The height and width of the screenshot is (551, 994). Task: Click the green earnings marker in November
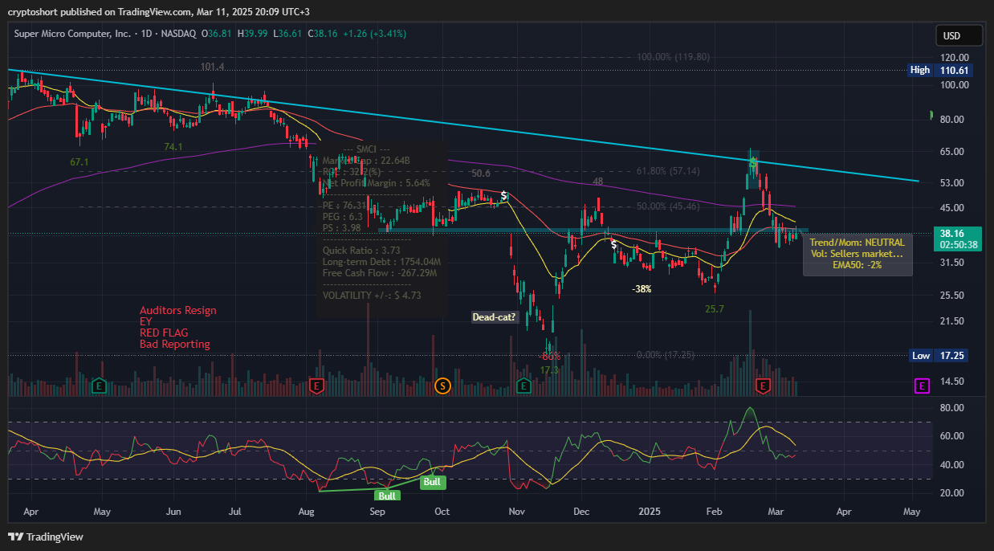523,386
